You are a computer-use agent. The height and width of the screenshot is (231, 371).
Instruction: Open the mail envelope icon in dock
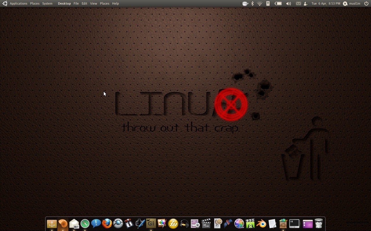click(x=74, y=224)
